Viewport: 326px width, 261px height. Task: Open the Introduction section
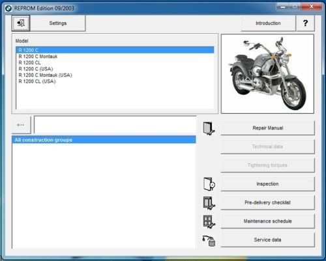pos(268,23)
